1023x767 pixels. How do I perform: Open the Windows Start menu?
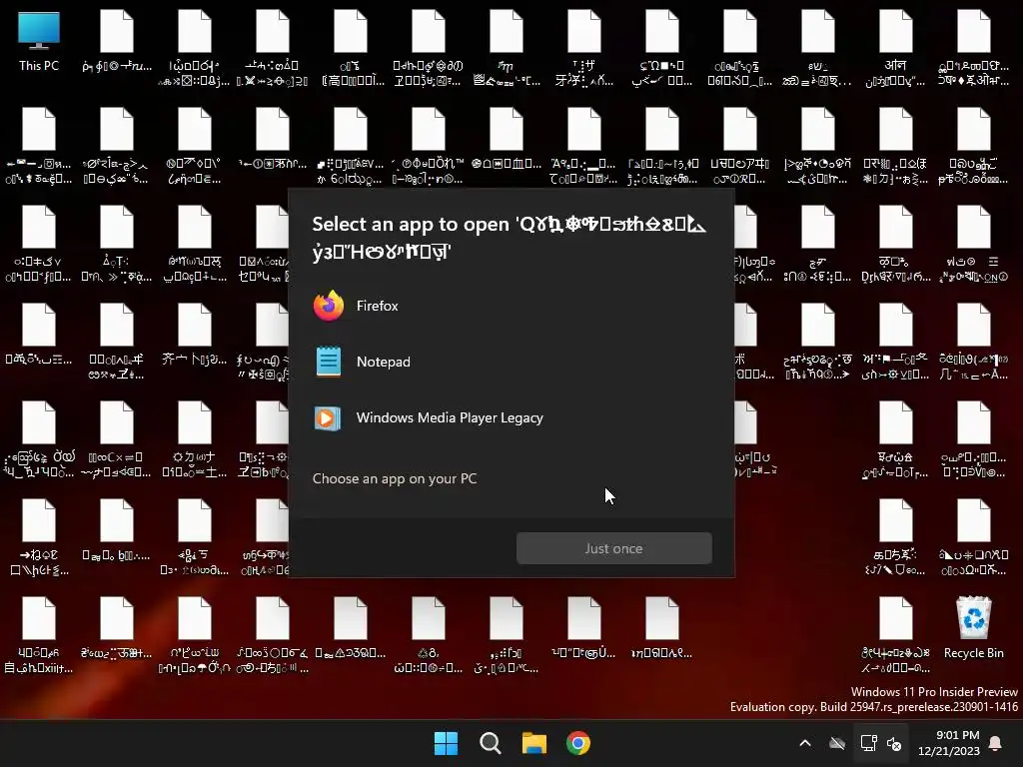tap(447, 743)
